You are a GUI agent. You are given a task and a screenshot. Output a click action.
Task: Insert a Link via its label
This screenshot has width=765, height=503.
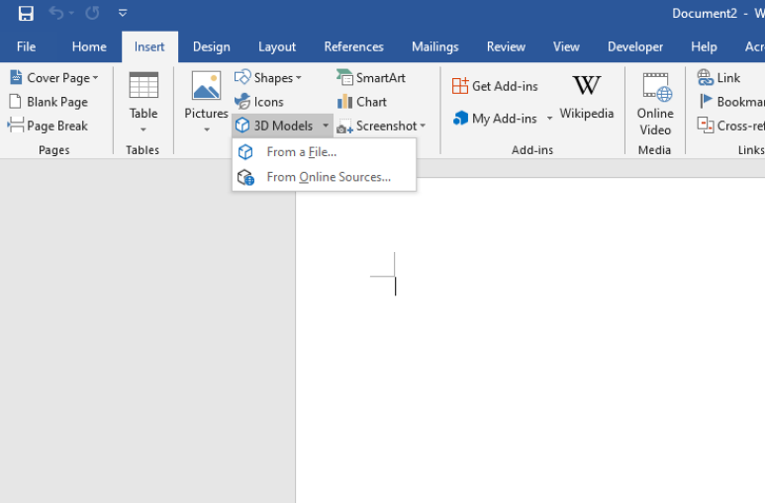[728, 77]
